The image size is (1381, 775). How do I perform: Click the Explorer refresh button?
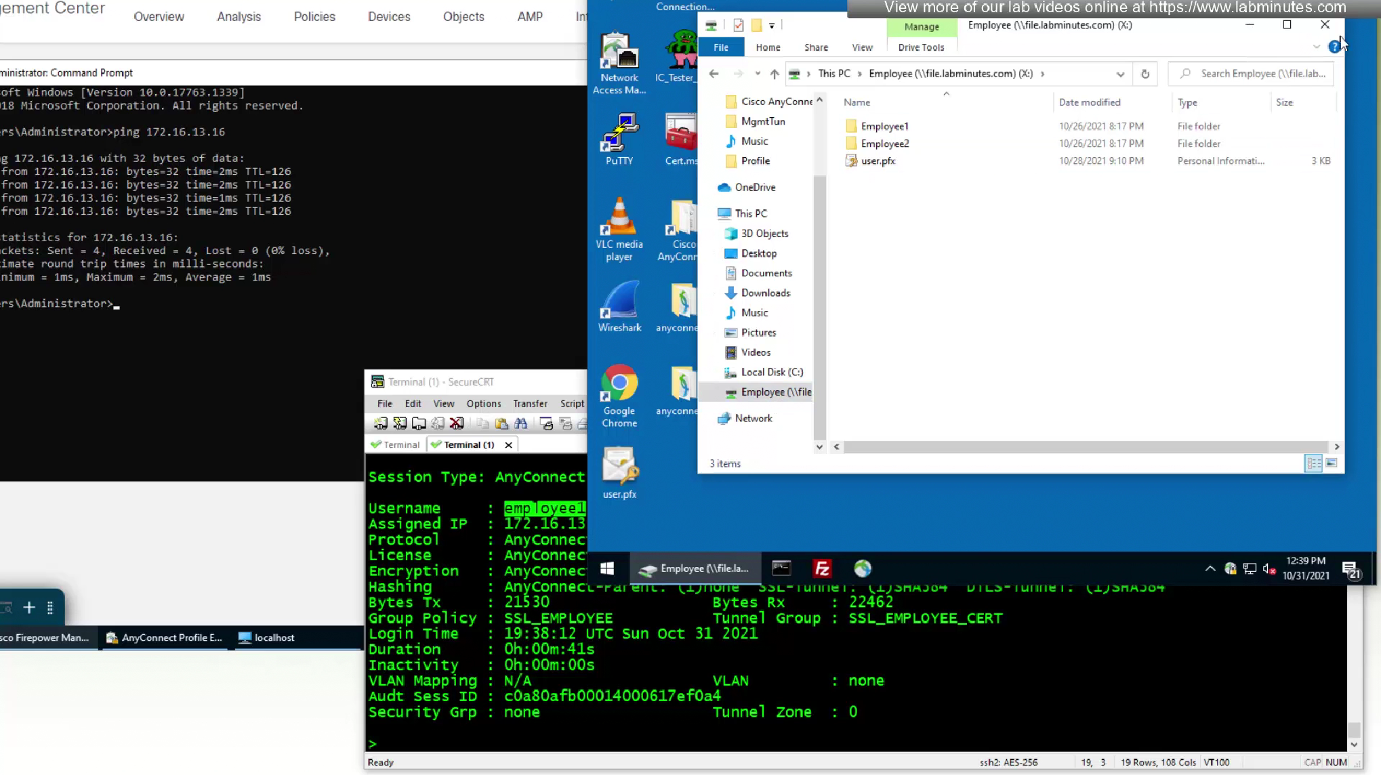1145,74
